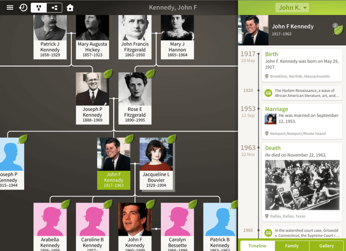
Task: Open the recently viewed history icon
Action: click(23, 7)
